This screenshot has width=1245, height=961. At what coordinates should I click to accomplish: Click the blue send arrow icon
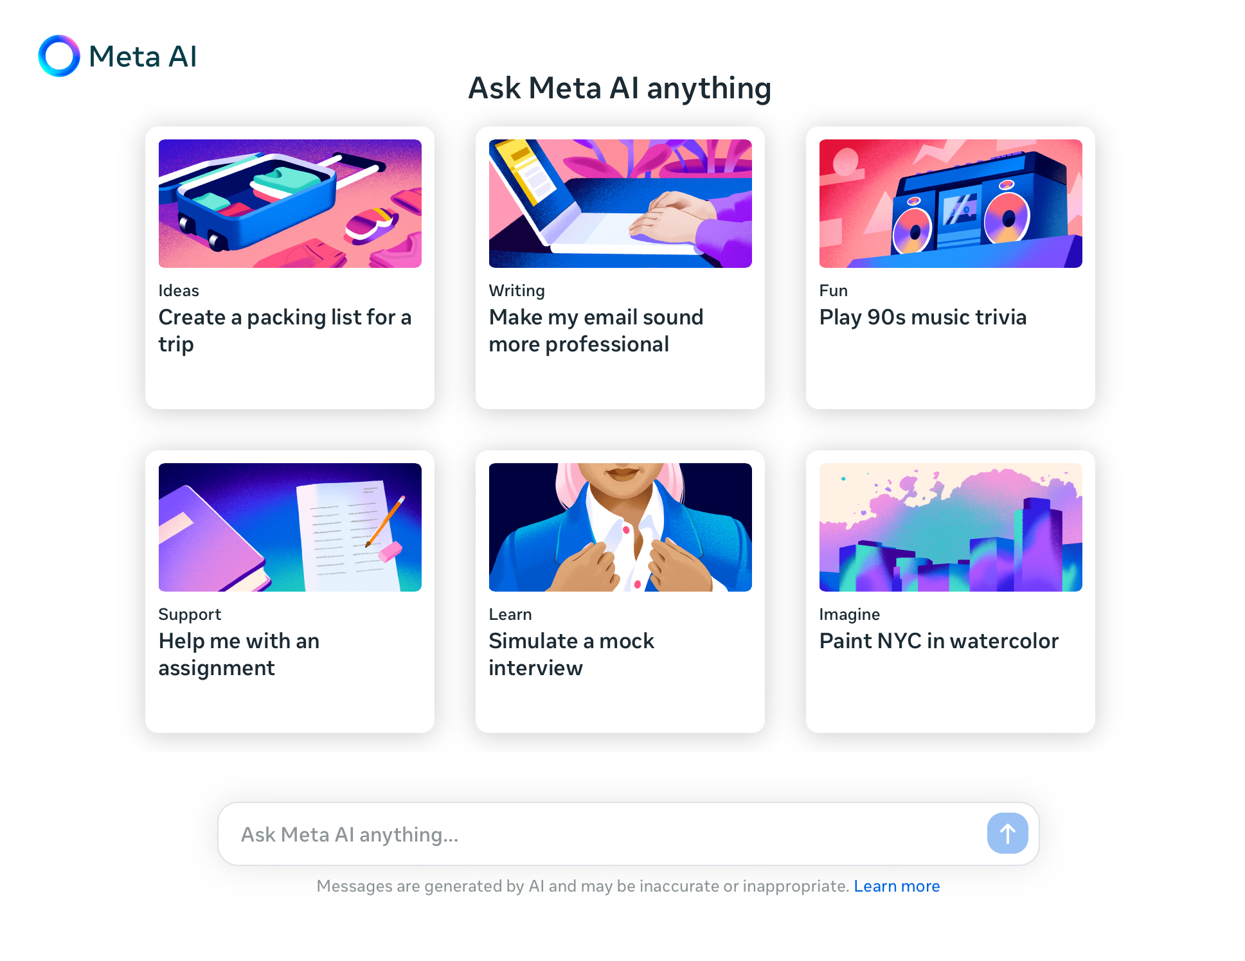point(1007,833)
